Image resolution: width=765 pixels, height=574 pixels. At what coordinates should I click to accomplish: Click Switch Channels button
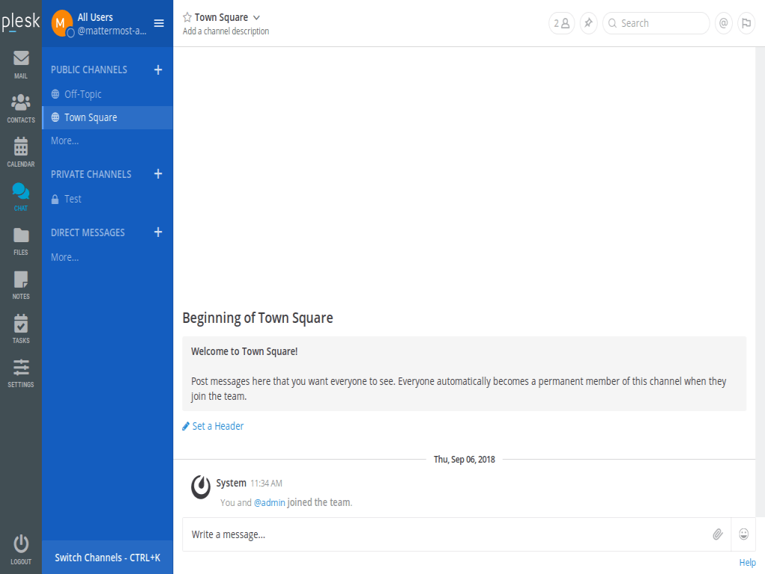coord(108,558)
